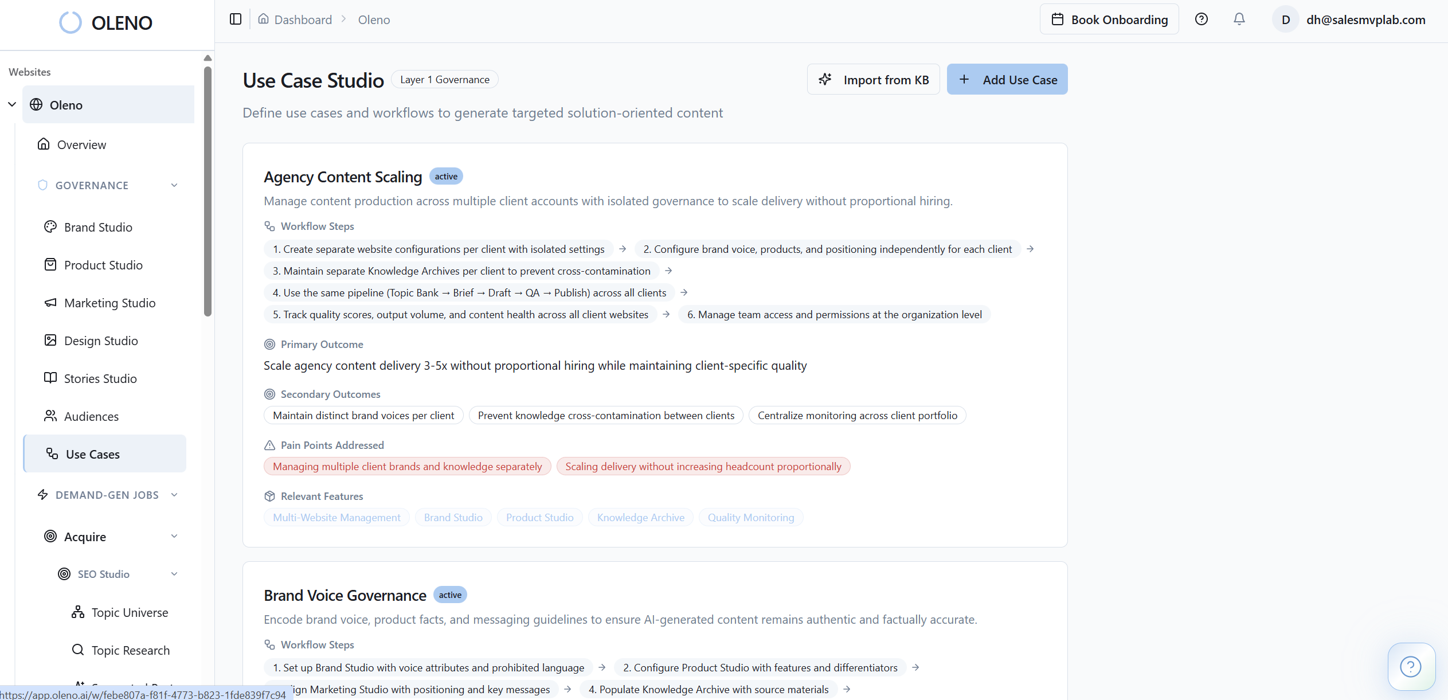The width and height of the screenshot is (1448, 700).
Task: Collapse the SEO Studio submenu
Action: [x=175, y=573]
